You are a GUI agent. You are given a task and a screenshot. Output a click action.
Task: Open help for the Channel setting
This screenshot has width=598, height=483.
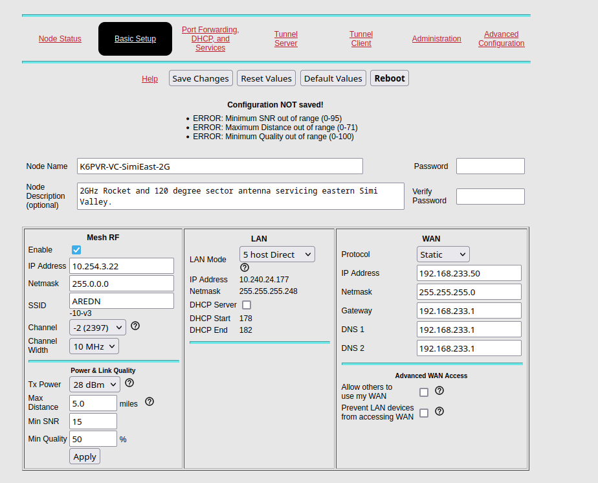[x=135, y=326]
